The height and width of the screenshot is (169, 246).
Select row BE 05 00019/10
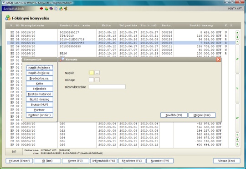pos(121,32)
